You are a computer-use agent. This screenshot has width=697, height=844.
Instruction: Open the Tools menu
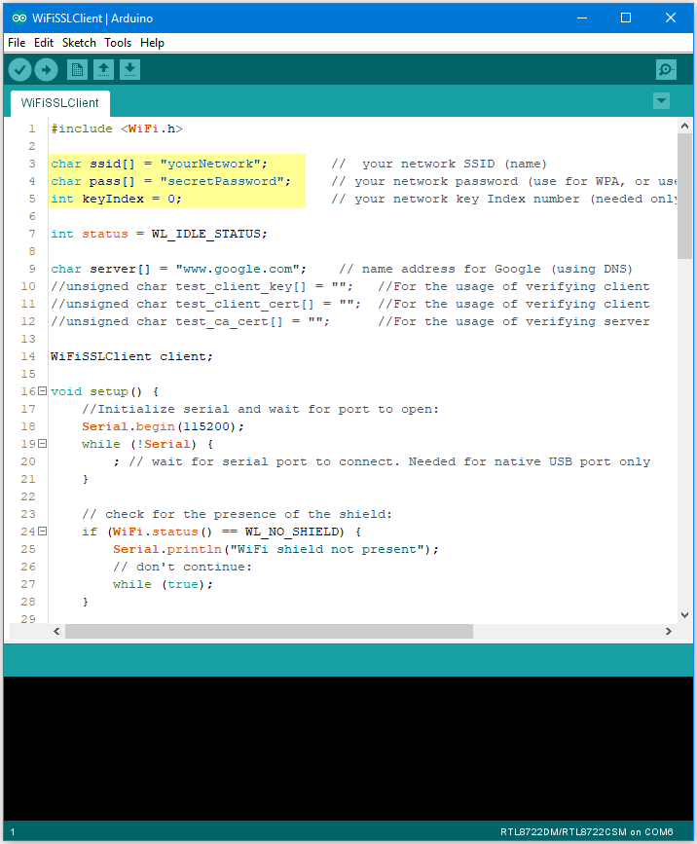(118, 43)
